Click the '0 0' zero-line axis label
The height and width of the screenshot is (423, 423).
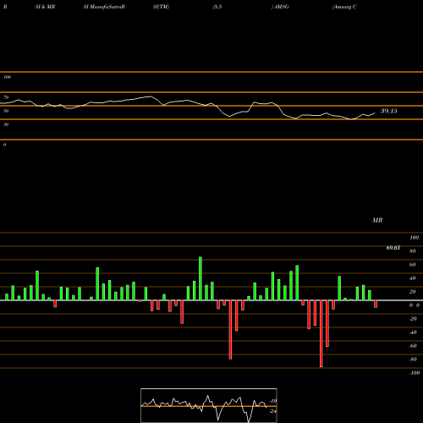(415, 305)
